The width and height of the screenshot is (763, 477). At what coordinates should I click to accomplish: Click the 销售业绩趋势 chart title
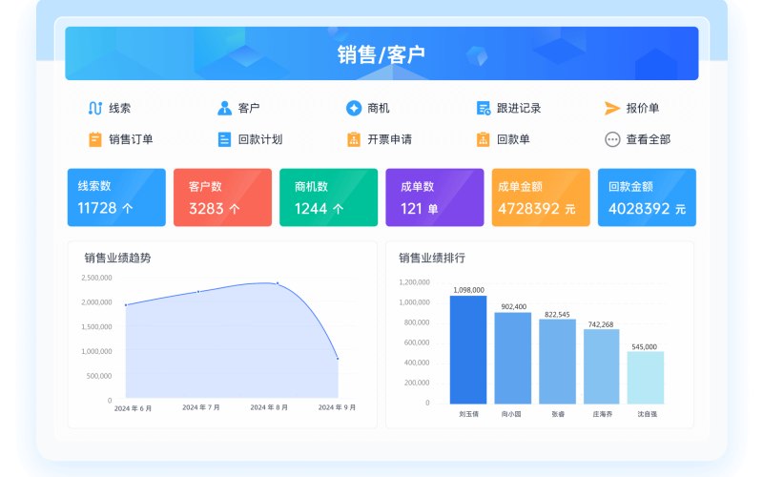point(117,258)
